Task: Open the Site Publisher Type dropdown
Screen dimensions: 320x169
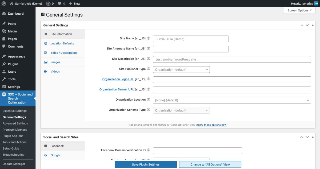Action: coord(181,70)
